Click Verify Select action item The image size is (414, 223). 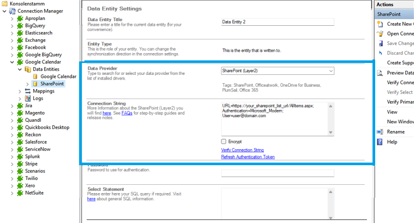coord(400,92)
